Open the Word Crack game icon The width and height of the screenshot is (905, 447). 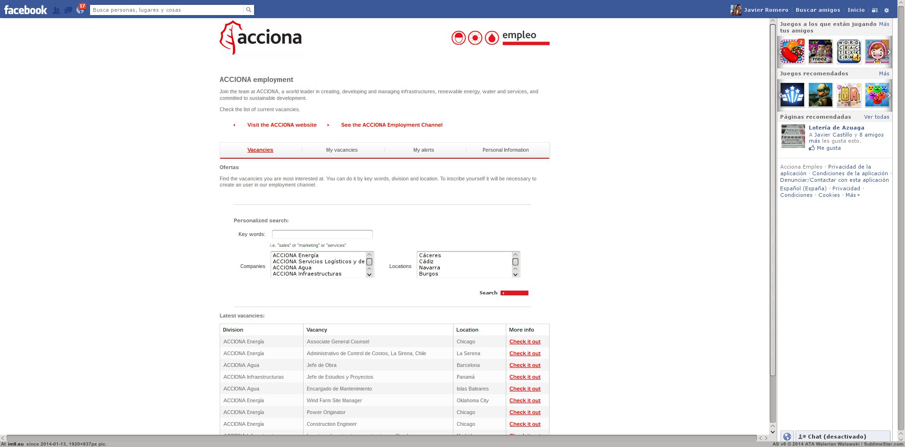click(848, 51)
